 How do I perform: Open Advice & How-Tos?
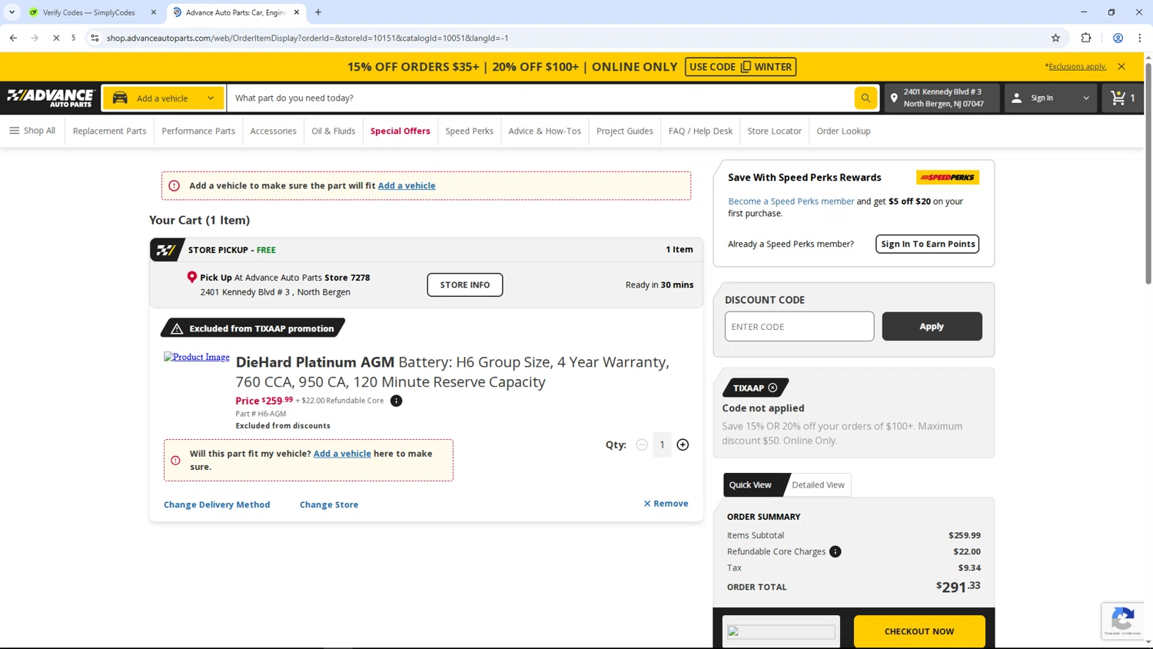pos(545,131)
